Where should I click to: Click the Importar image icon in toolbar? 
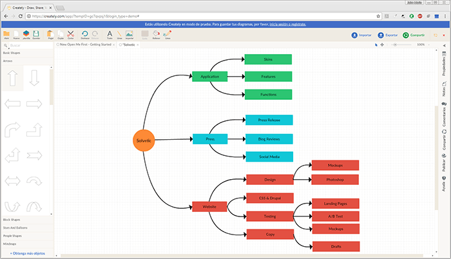coord(130,35)
